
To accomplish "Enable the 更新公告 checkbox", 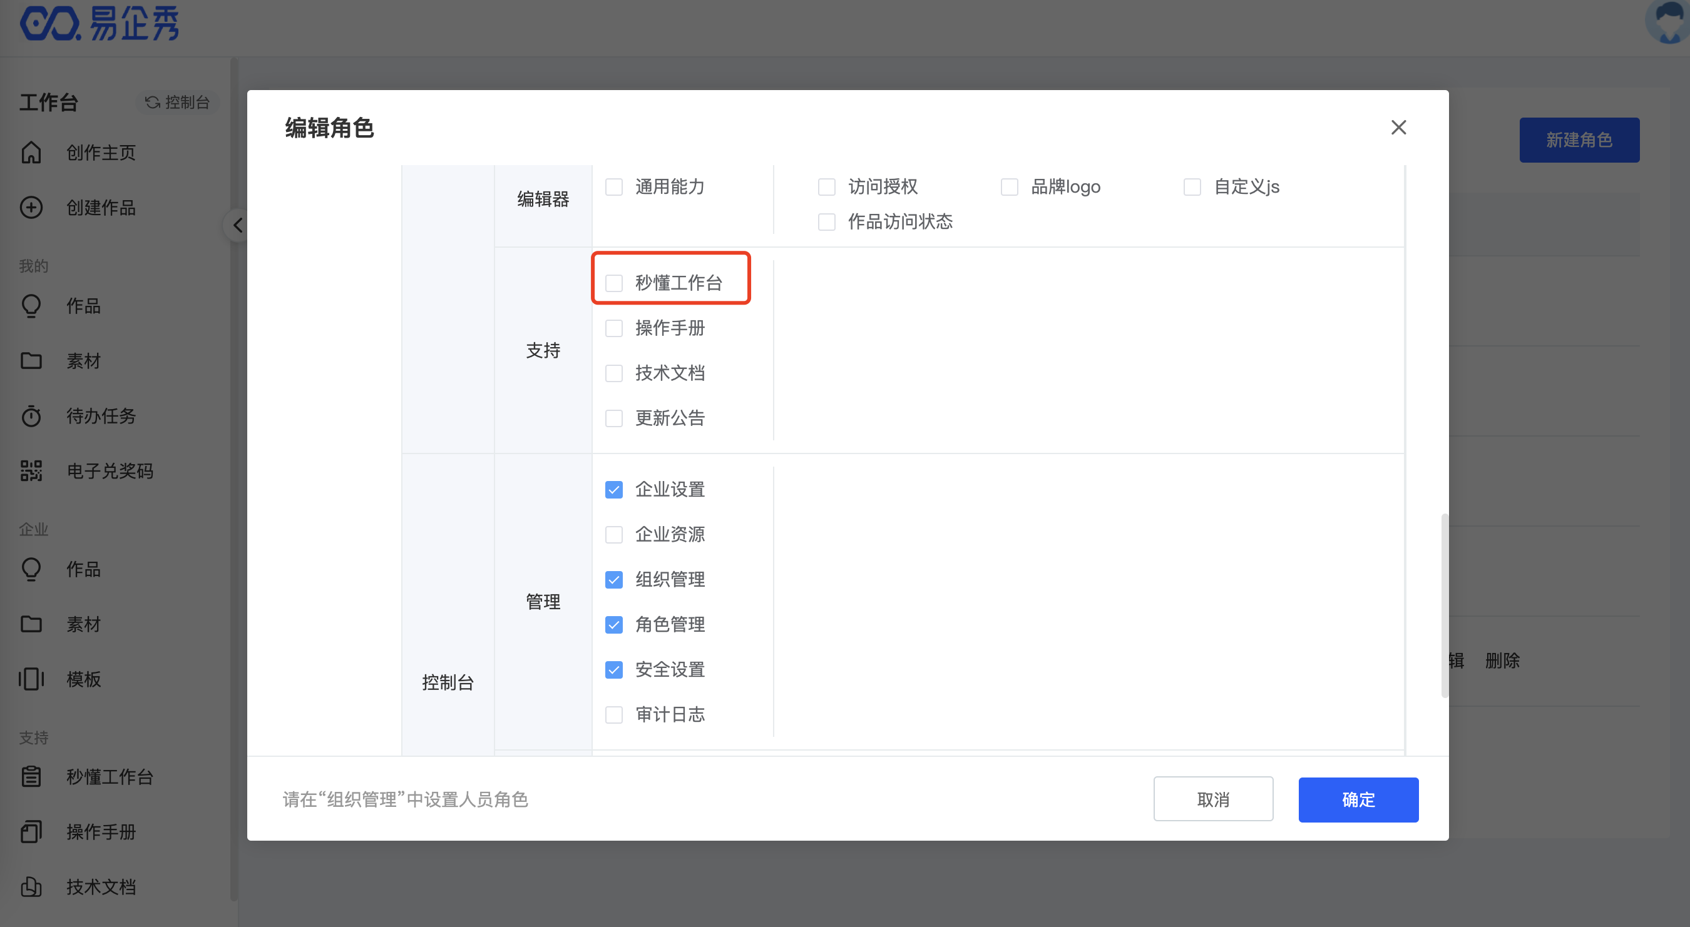I will pyautogui.click(x=613, y=418).
